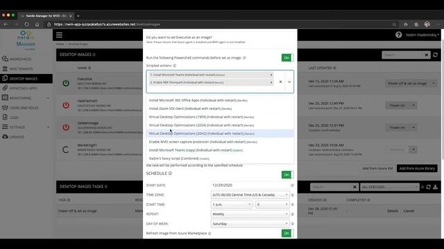Remove the Enable RDP Shortpath scripted action
The height and width of the screenshot is (249, 444).
[x=271, y=82]
